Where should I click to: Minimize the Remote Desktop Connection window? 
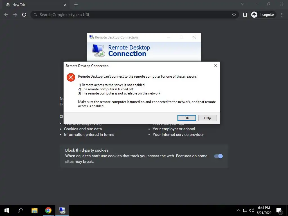[169, 37]
